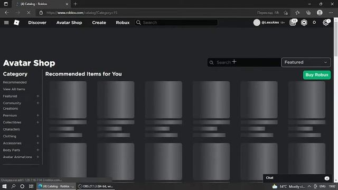Expand Community Creations category
The height and width of the screenshot is (190, 338).
pos(37,103)
